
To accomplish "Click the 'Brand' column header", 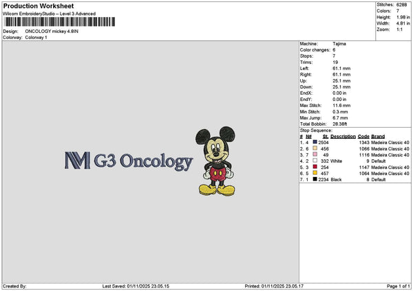I will [x=378, y=137].
